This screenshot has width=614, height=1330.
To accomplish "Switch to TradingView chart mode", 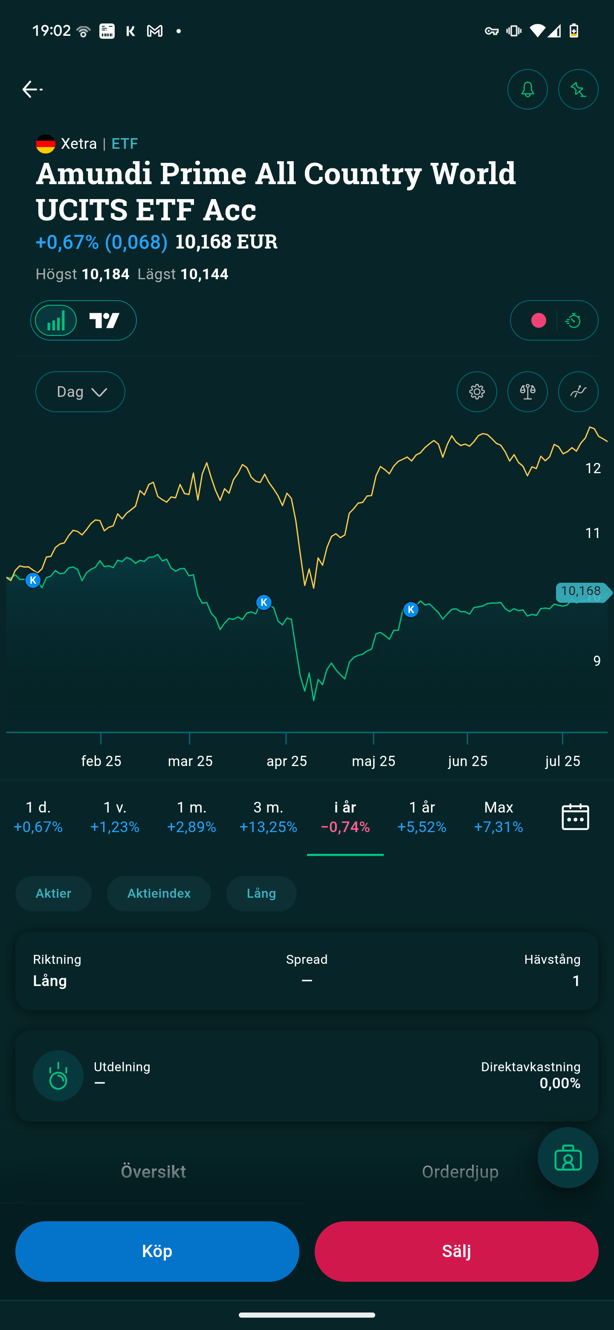I will tap(105, 321).
